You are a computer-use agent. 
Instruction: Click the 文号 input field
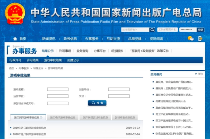pos(119,96)
